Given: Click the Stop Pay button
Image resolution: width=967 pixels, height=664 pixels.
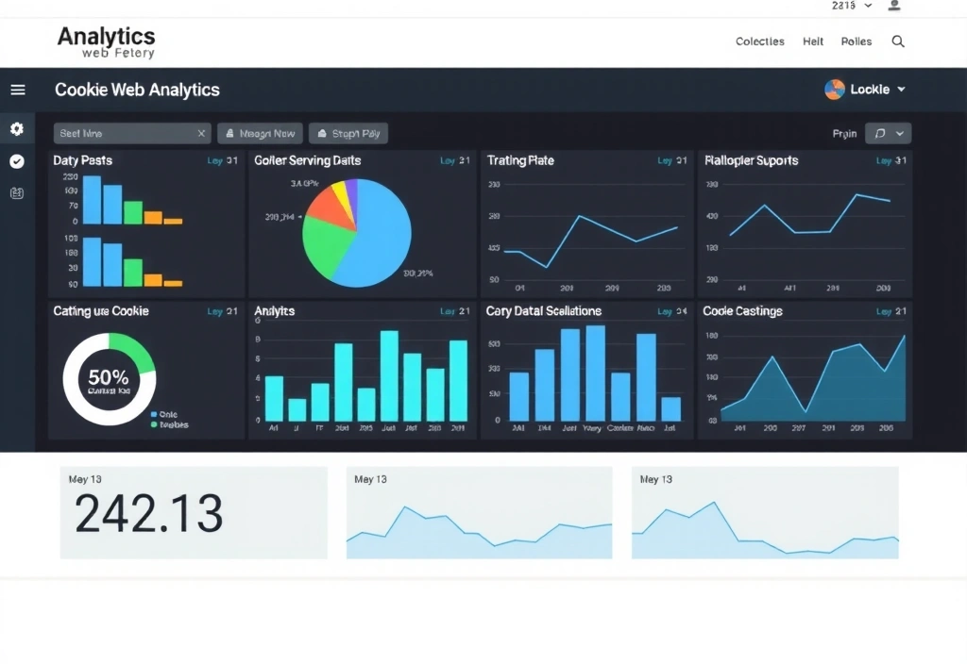Looking at the screenshot, I should click(348, 133).
